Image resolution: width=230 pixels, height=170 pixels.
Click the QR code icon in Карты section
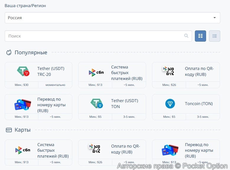pos(94,149)
